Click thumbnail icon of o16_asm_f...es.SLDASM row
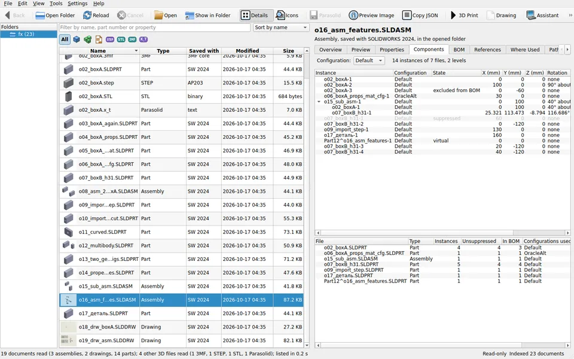The width and height of the screenshot is (574, 359). pos(68,300)
